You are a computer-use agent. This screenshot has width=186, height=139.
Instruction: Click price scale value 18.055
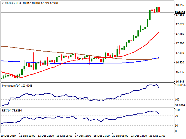180,5
